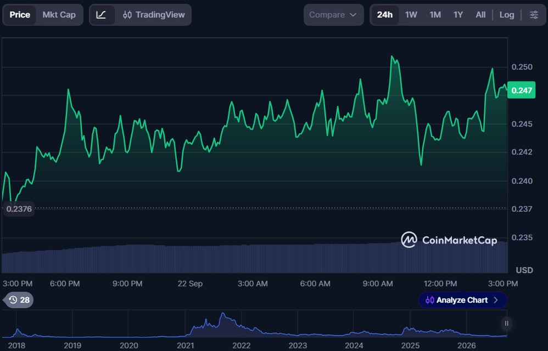Expand the Compare dropdown
This screenshot has width=548, height=351.
(333, 15)
